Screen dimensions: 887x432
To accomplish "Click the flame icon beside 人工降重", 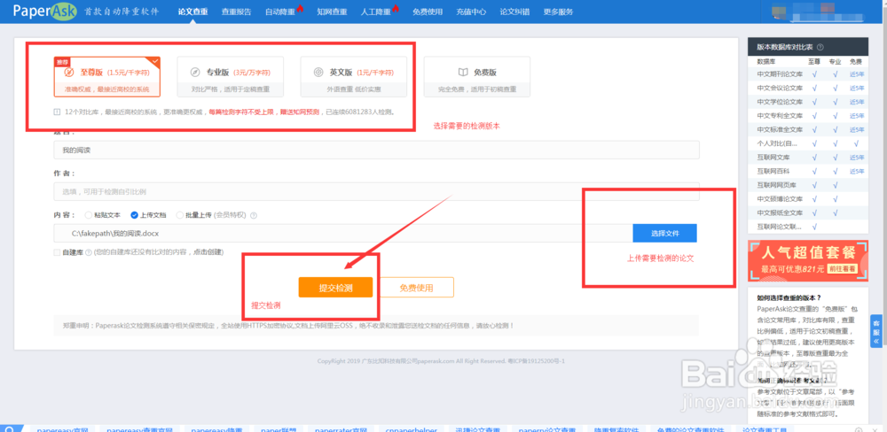I will (396, 8).
